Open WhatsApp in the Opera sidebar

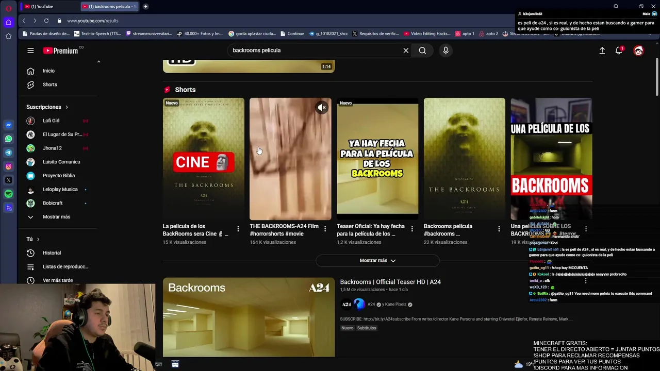click(x=8, y=139)
